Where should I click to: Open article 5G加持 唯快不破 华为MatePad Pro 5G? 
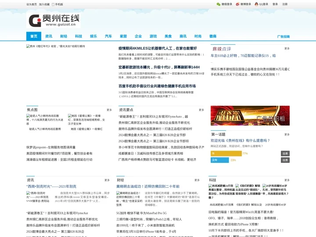click(141, 213)
